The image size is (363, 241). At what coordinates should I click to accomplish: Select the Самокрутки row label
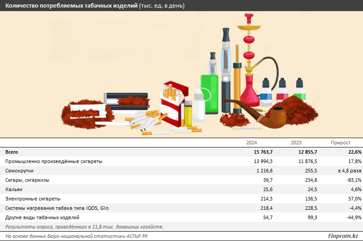click(19, 171)
